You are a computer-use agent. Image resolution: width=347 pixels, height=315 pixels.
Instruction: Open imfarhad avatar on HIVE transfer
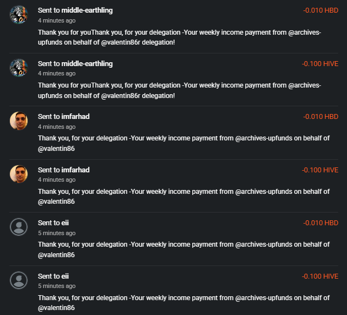[19, 174]
